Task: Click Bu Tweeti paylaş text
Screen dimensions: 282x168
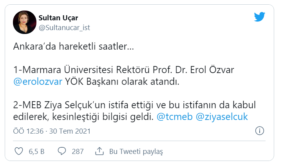Action: pos(136,152)
